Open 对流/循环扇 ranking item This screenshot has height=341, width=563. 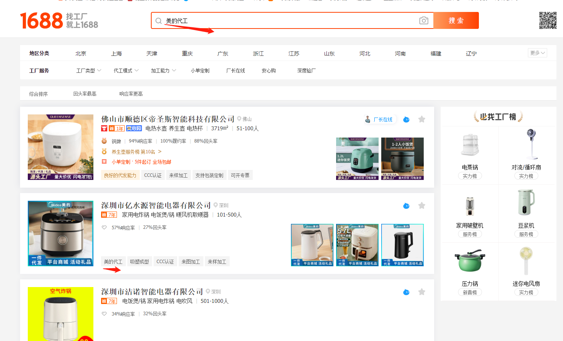click(526, 155)
